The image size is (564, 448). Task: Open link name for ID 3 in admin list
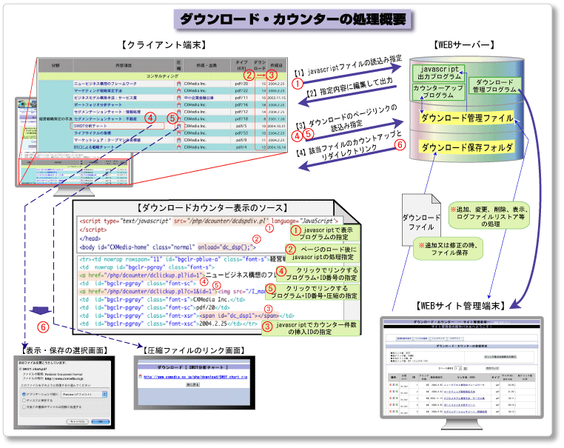(x=464, y=398)
